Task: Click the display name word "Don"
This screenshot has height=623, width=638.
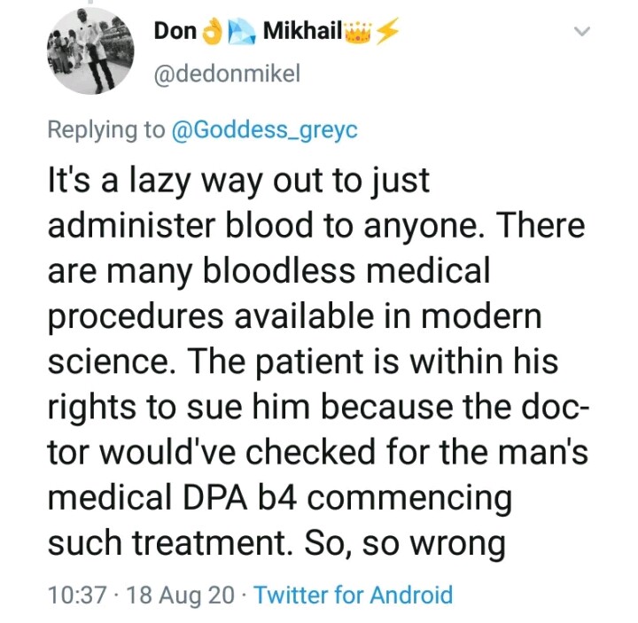Action: (x=175, y=32)
